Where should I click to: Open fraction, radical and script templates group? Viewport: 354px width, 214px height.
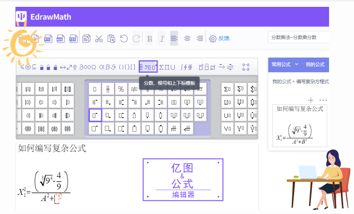coord(148,67)
